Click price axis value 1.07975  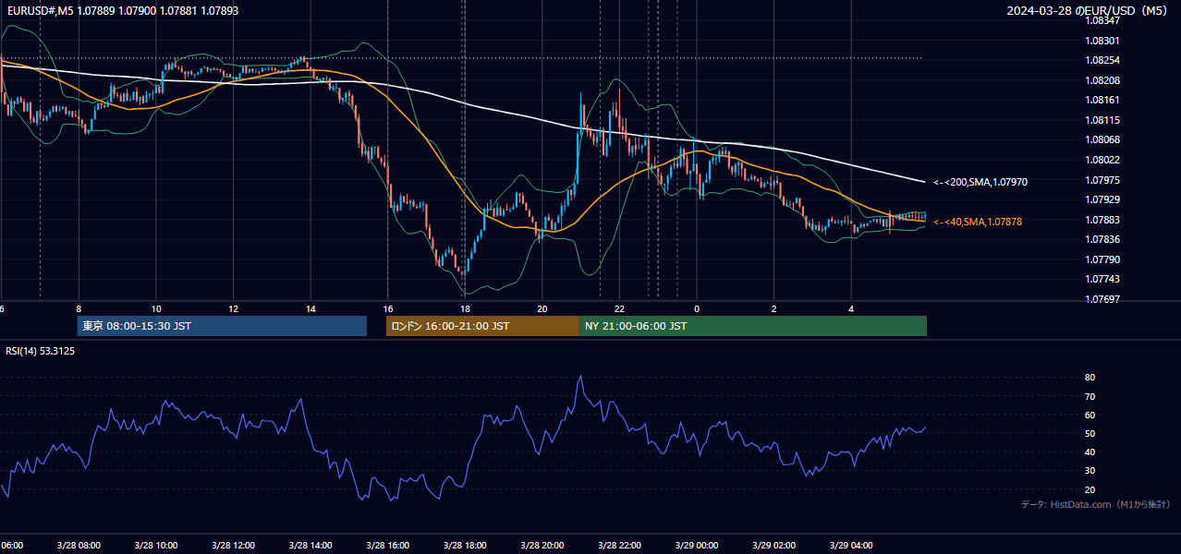(1102, 180)
